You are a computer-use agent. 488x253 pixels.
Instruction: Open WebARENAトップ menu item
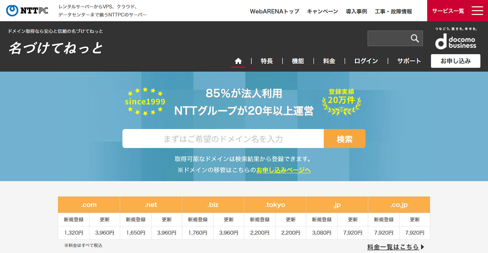[x=274, y=11]
